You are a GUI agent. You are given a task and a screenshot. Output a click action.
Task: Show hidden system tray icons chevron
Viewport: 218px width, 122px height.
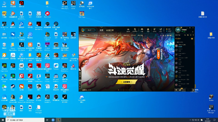(x=190, y=120)
